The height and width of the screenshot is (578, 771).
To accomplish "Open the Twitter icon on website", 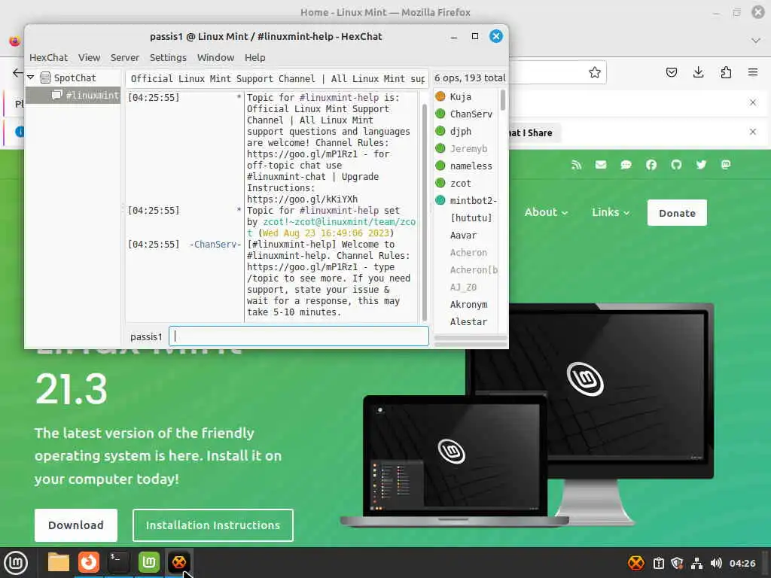I will pyautogui.click(x=701, y=165).
